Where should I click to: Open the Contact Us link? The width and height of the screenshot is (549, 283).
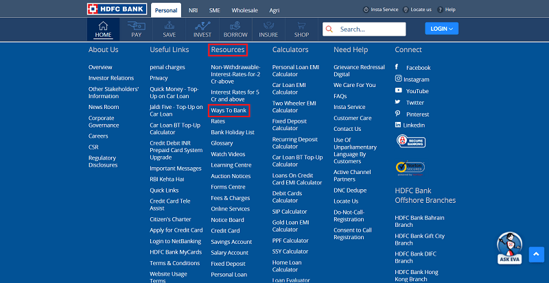[x=347, y=129]
